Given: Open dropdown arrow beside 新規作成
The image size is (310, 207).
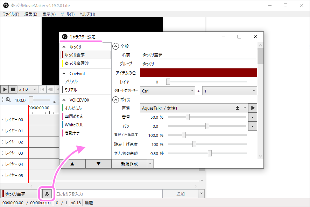Looking at the screenshot, I should click(150, 164).
